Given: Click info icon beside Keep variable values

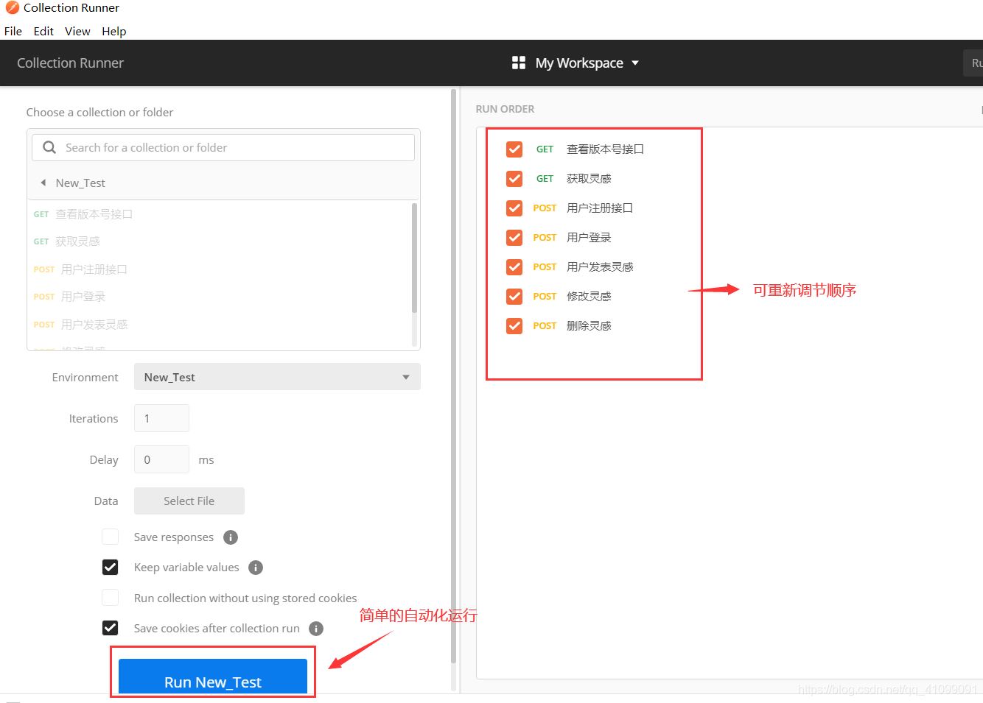Looking at the screenshot, I should tap(256, 568).
